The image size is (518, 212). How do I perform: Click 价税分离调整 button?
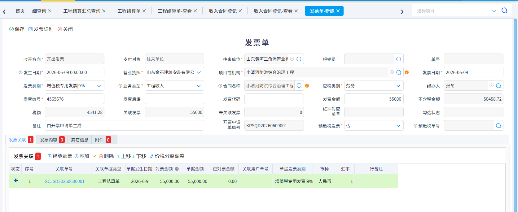(x=167, y=156)
